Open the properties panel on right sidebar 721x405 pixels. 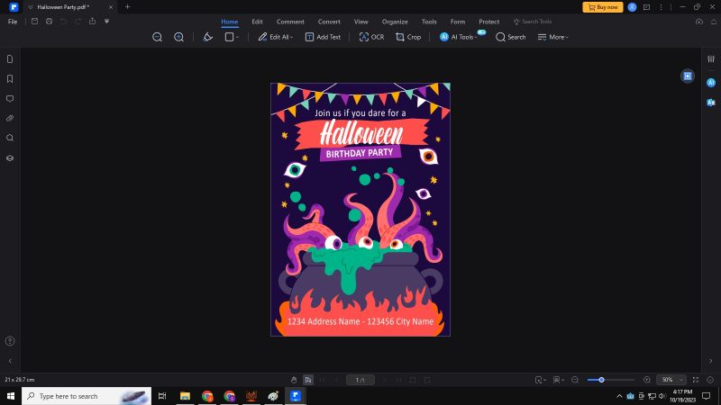[710, 58]
